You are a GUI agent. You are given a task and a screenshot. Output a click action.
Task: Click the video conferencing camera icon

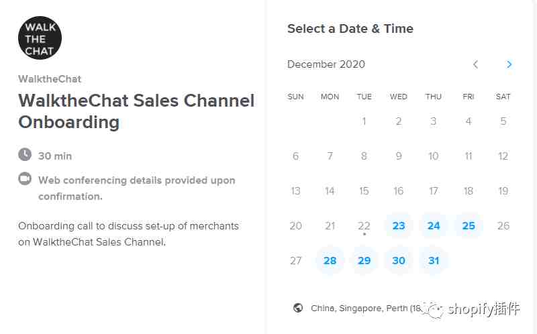pyautogui.click(x=25, y=178)
